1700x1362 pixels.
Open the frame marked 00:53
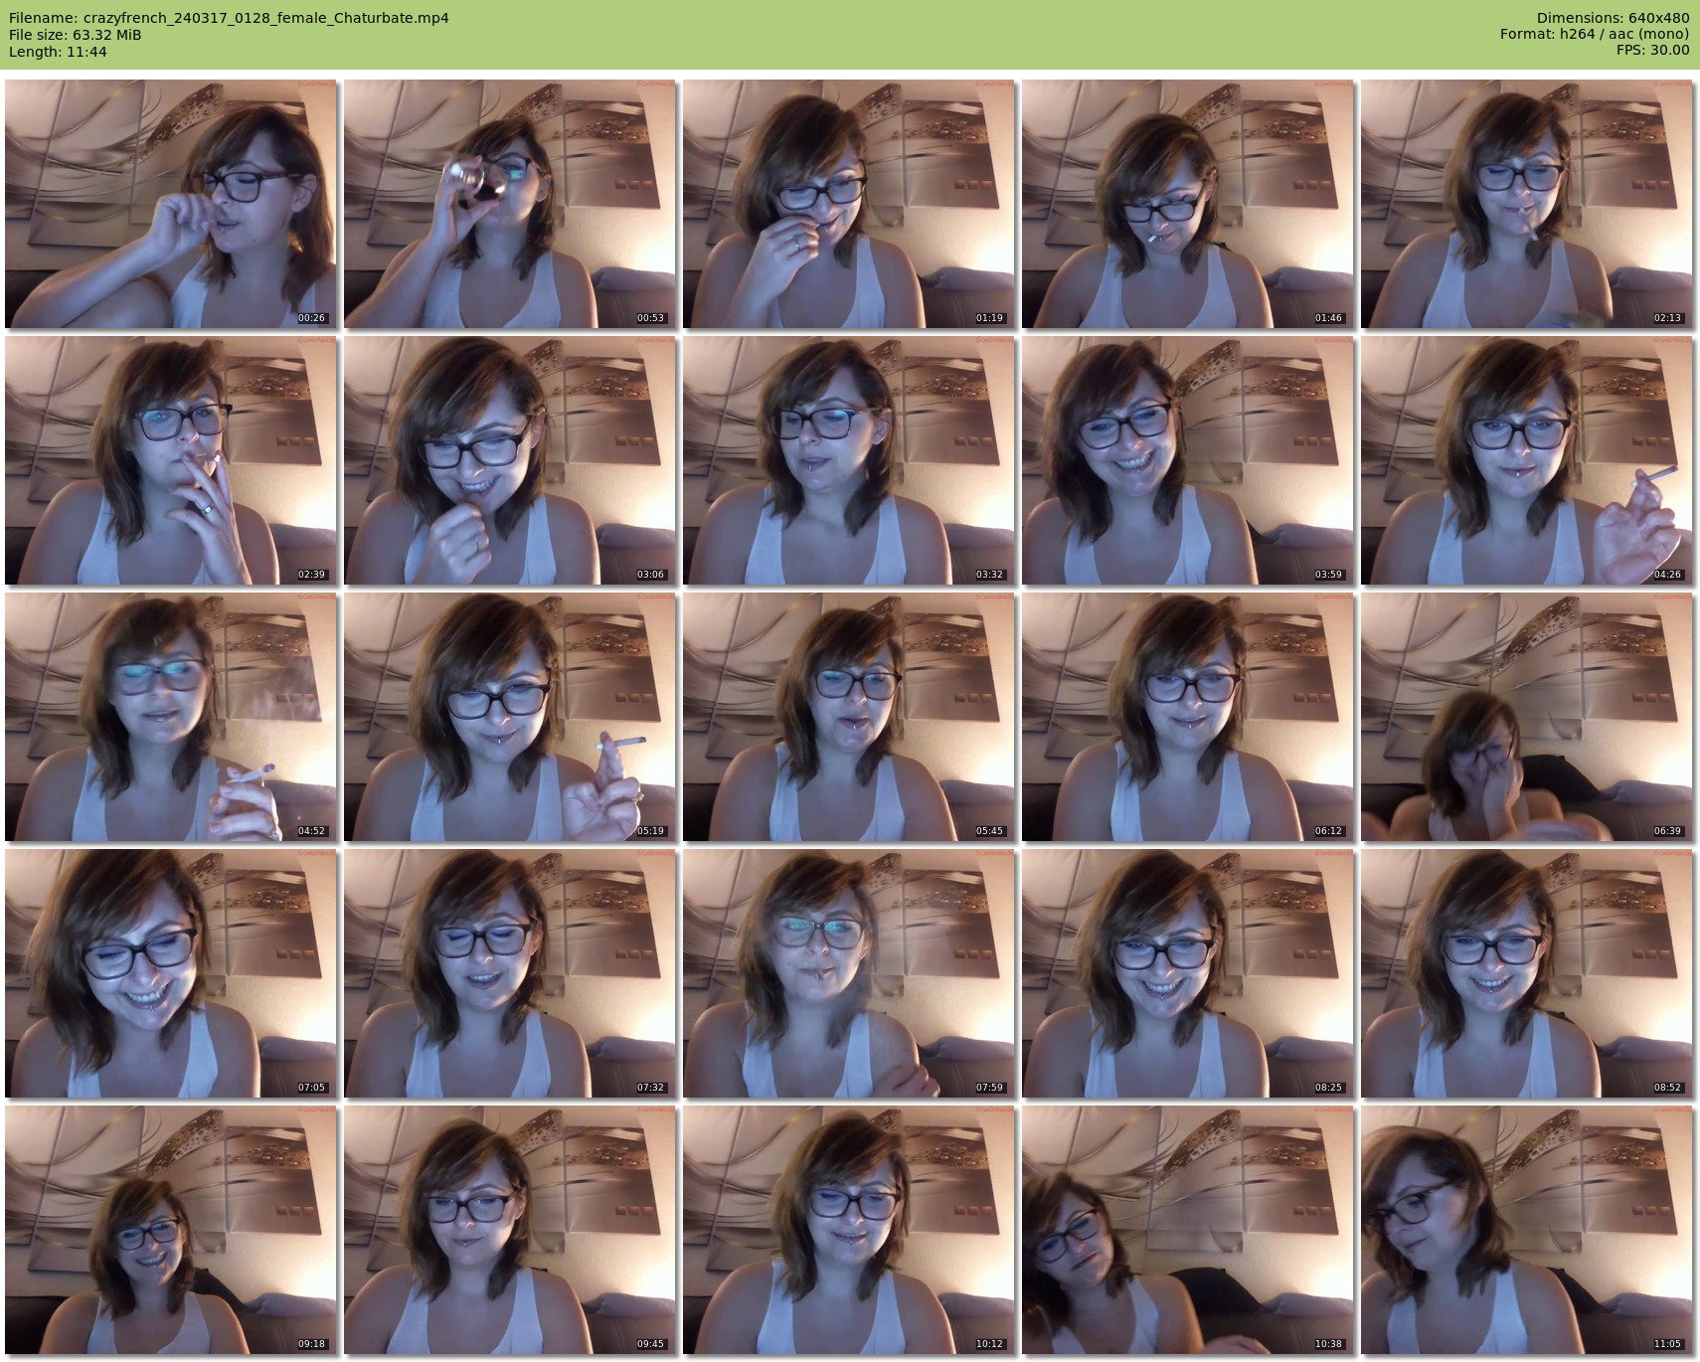[509, 204]
